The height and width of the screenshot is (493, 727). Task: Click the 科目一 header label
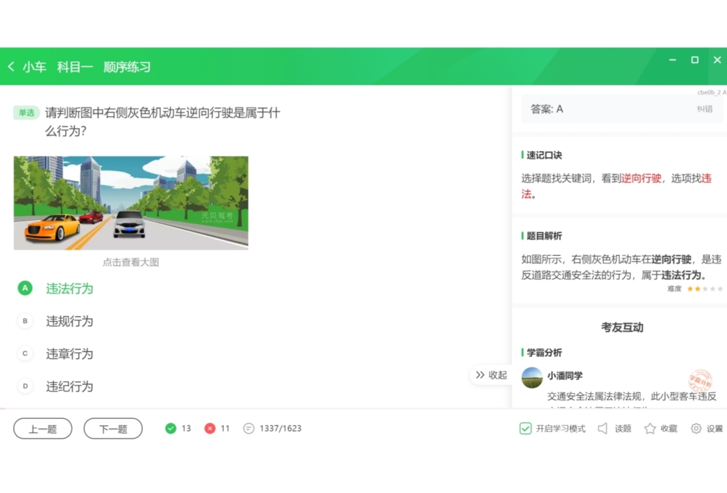pos(75,67)
